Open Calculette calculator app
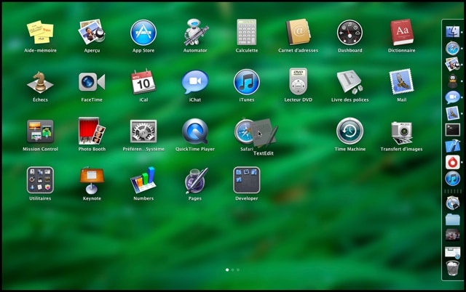The width and height of the screenshot is (466, 292). point(246,32)
